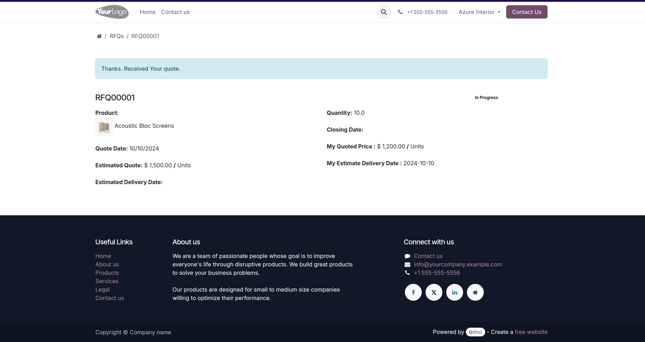Image resolution: width=645 pixels, height=342 pixels.
Task: Click the Closing Date label
Action: [345, 130]
